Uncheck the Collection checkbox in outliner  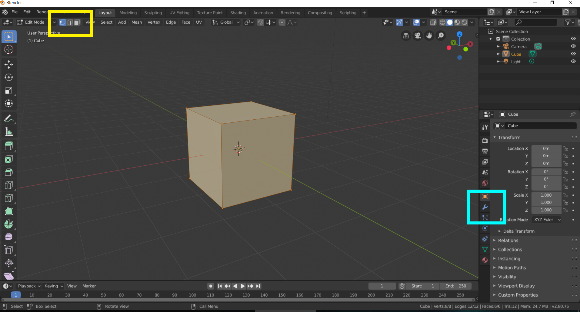(498, 39)
